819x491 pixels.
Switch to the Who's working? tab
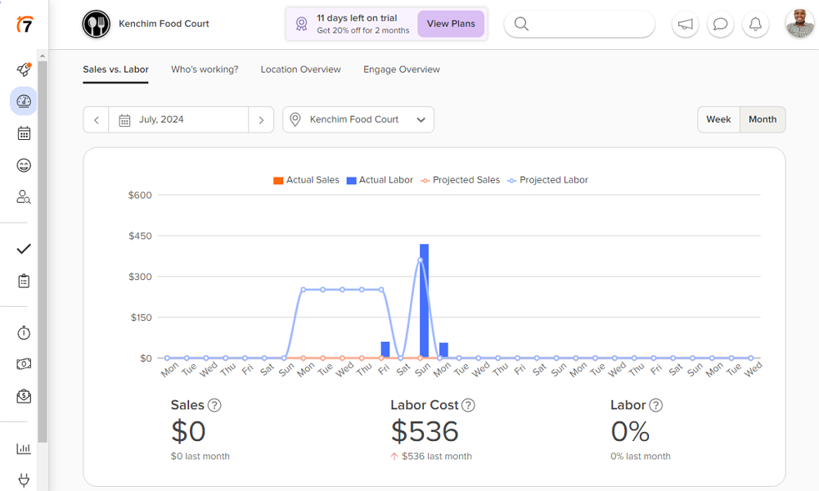tap(204, 70)
